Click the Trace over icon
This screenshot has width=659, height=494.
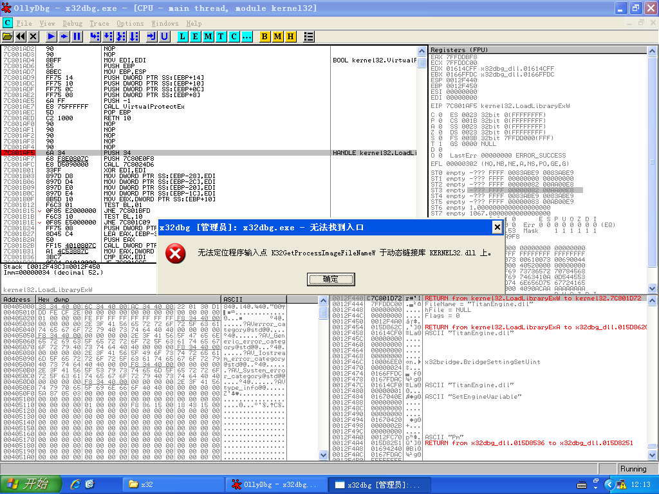(x=134, y=37)
